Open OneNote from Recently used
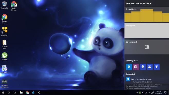The image size is (169, 95). click(136, 67)
